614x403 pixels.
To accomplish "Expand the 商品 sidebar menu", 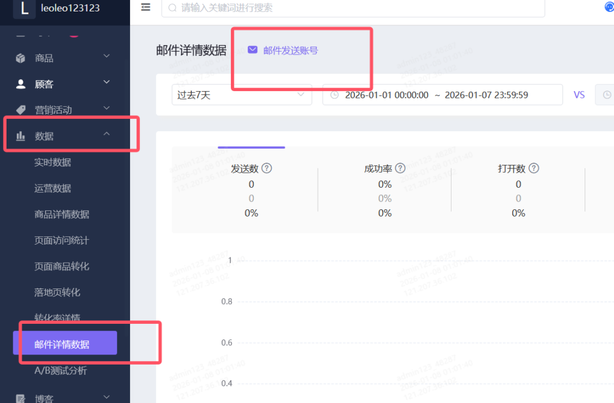I will tap(107, 56).
